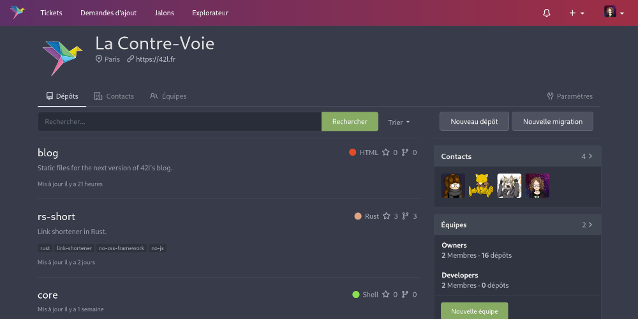Click the Nouveau dépôt button
The width and height of the screenshot is (638, 319).
coord(474,122)
